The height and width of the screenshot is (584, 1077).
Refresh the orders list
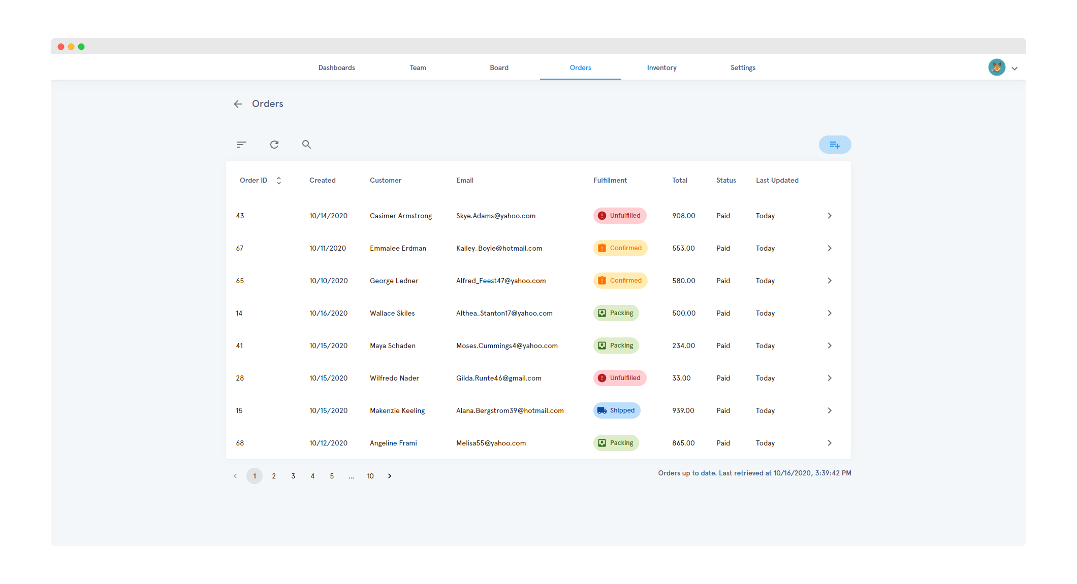(274, 145)
